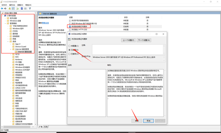This screenshot has width=221, height=133.
Task: Expand the App-V tree node
Action: [11, 44]
